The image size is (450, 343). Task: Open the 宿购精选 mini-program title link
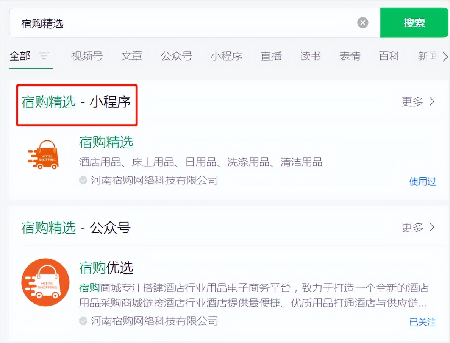tap(105, 143)
